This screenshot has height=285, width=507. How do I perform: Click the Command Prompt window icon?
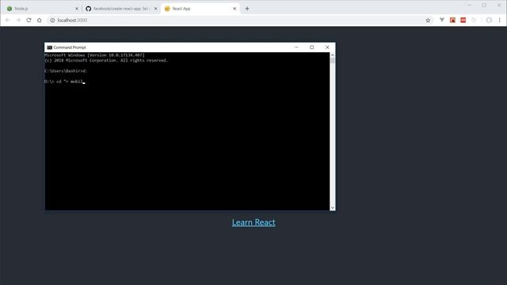(x=49, y=47)
